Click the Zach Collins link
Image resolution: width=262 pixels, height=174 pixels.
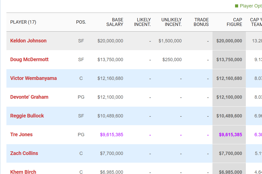click(24, 153)
